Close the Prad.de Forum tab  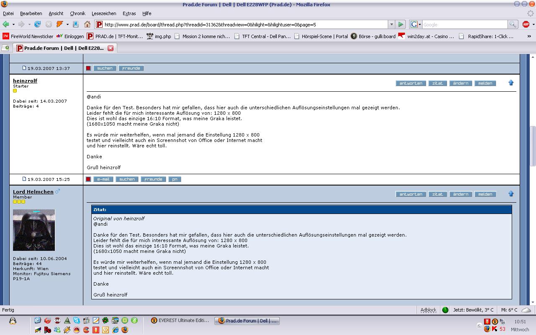coord(111,48)
